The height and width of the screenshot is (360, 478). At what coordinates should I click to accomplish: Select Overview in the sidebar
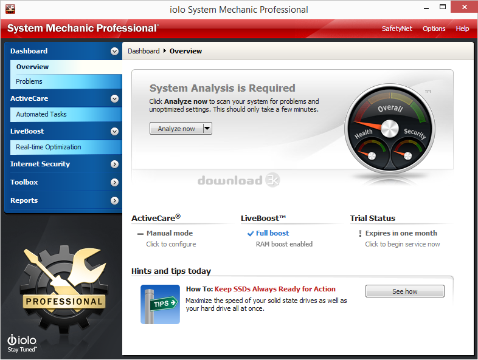66,67
